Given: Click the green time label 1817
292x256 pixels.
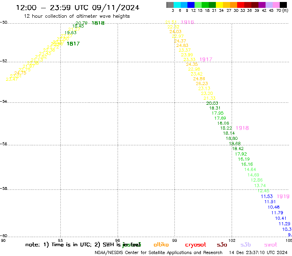Looking at the screenshot, I should point(73,44).
